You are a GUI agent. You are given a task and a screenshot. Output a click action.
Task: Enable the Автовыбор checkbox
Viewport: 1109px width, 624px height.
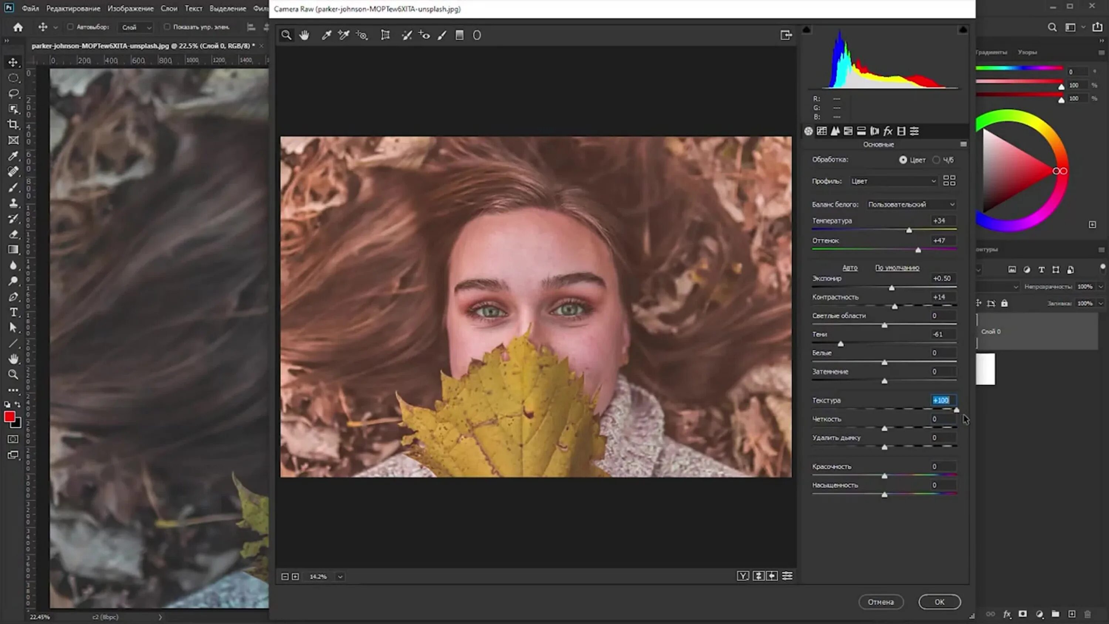click(x=70, y=27)
